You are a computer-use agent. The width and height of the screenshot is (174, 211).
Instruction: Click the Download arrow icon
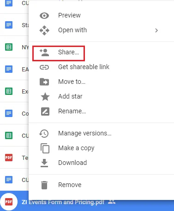pos(44,163)
